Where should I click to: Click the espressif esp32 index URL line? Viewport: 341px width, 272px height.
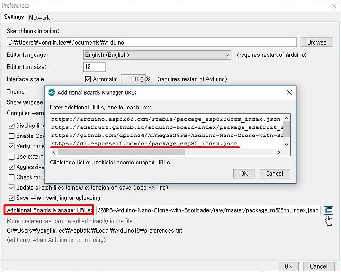(144, 144)
